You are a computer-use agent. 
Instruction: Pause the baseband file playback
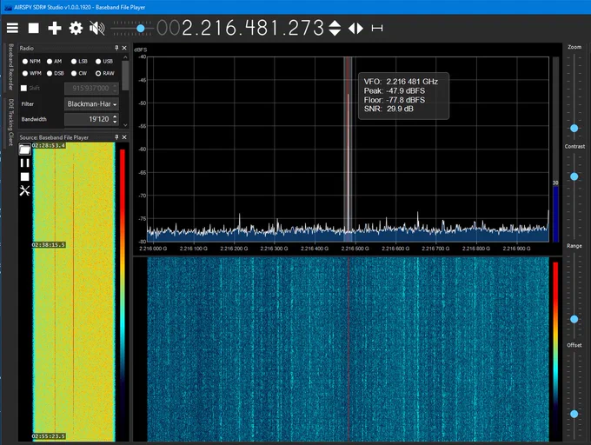(x=24, y=163)
